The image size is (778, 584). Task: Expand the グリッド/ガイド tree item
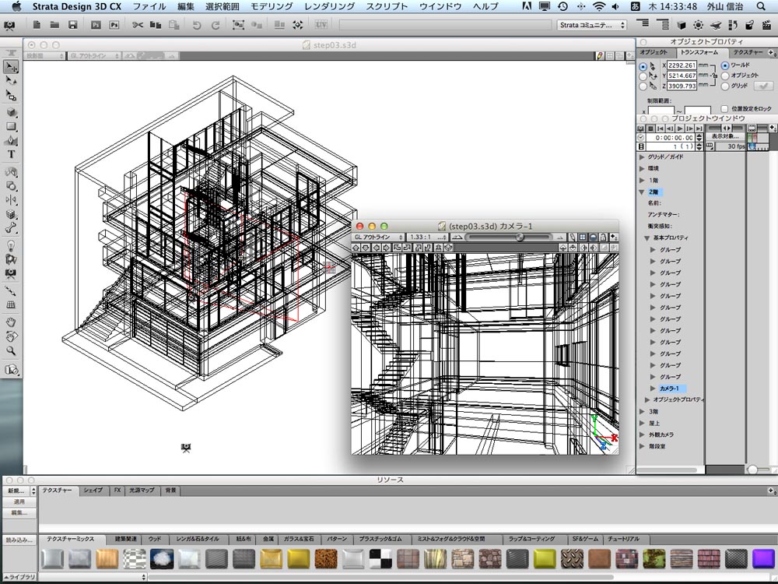[x=642, y=157]
